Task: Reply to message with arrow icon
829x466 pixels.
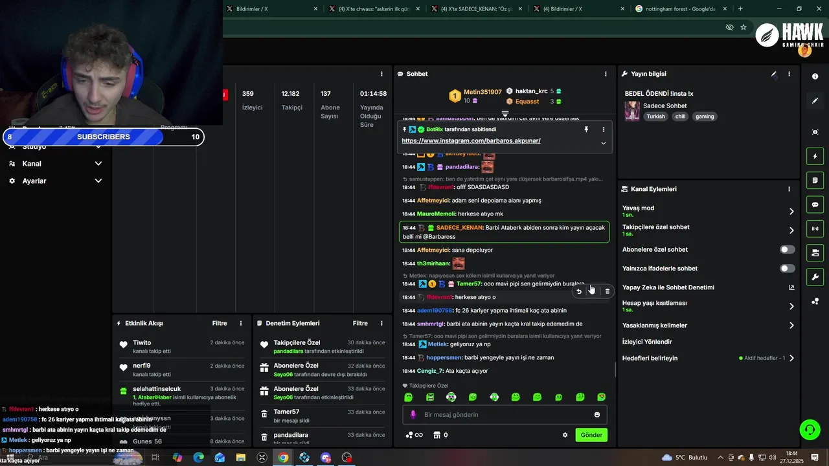Action: 579,291
